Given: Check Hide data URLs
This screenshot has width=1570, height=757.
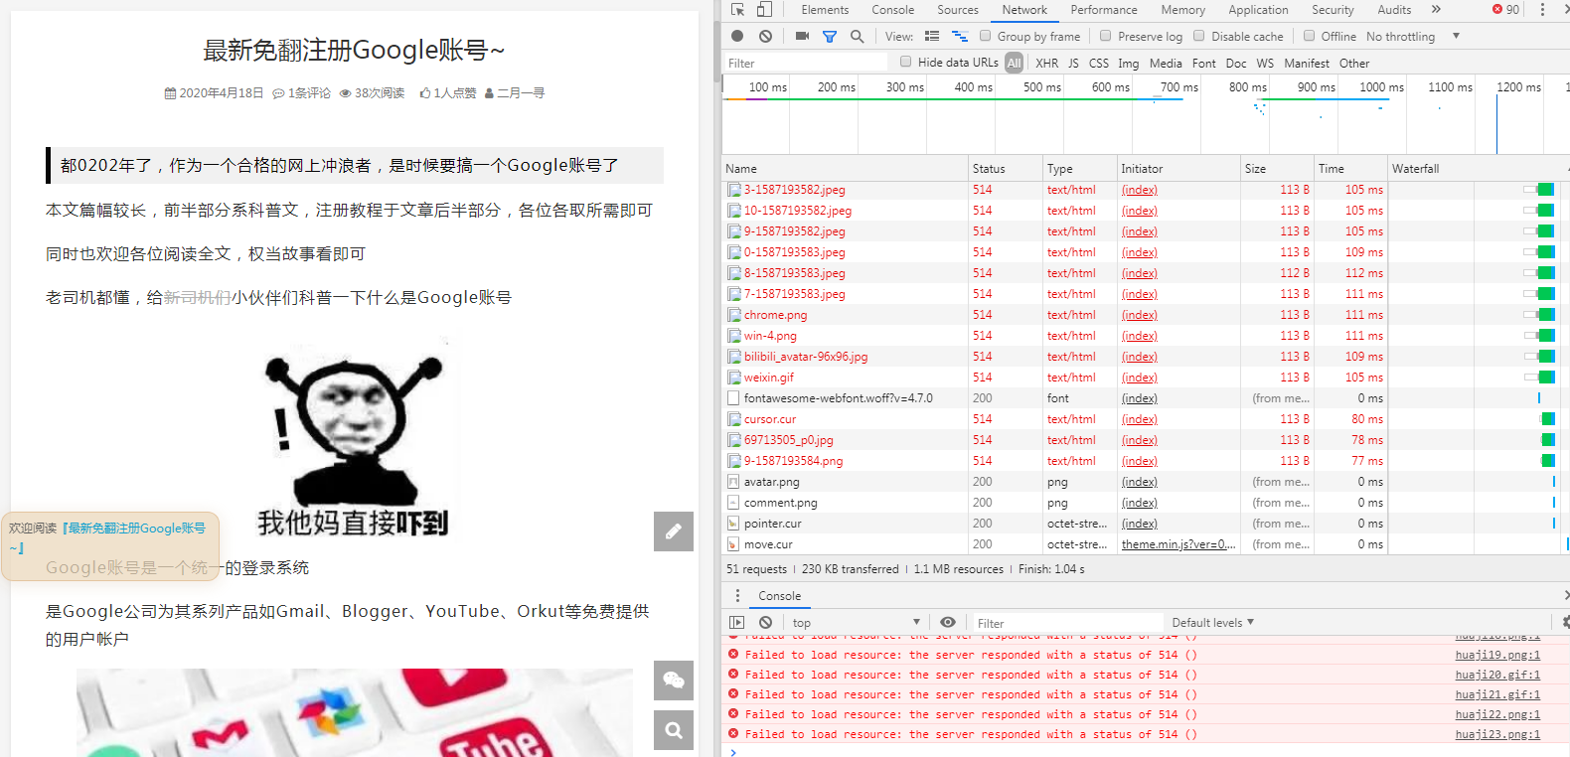Looking at the screenshot, I should click(x=906, y=62).
